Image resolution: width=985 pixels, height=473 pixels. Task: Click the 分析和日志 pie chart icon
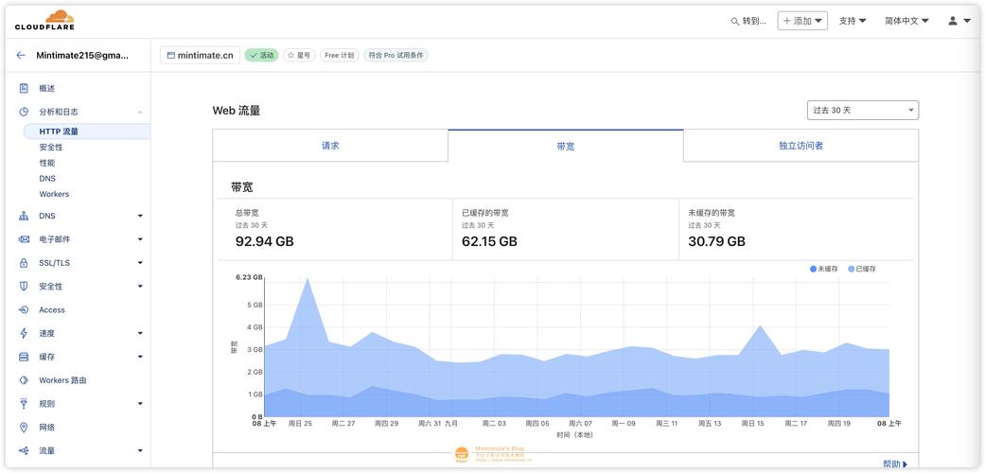pos(24,112)
